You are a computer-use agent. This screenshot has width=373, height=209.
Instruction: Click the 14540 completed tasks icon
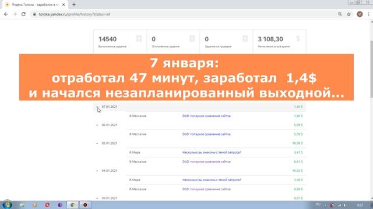pos(139,39)
